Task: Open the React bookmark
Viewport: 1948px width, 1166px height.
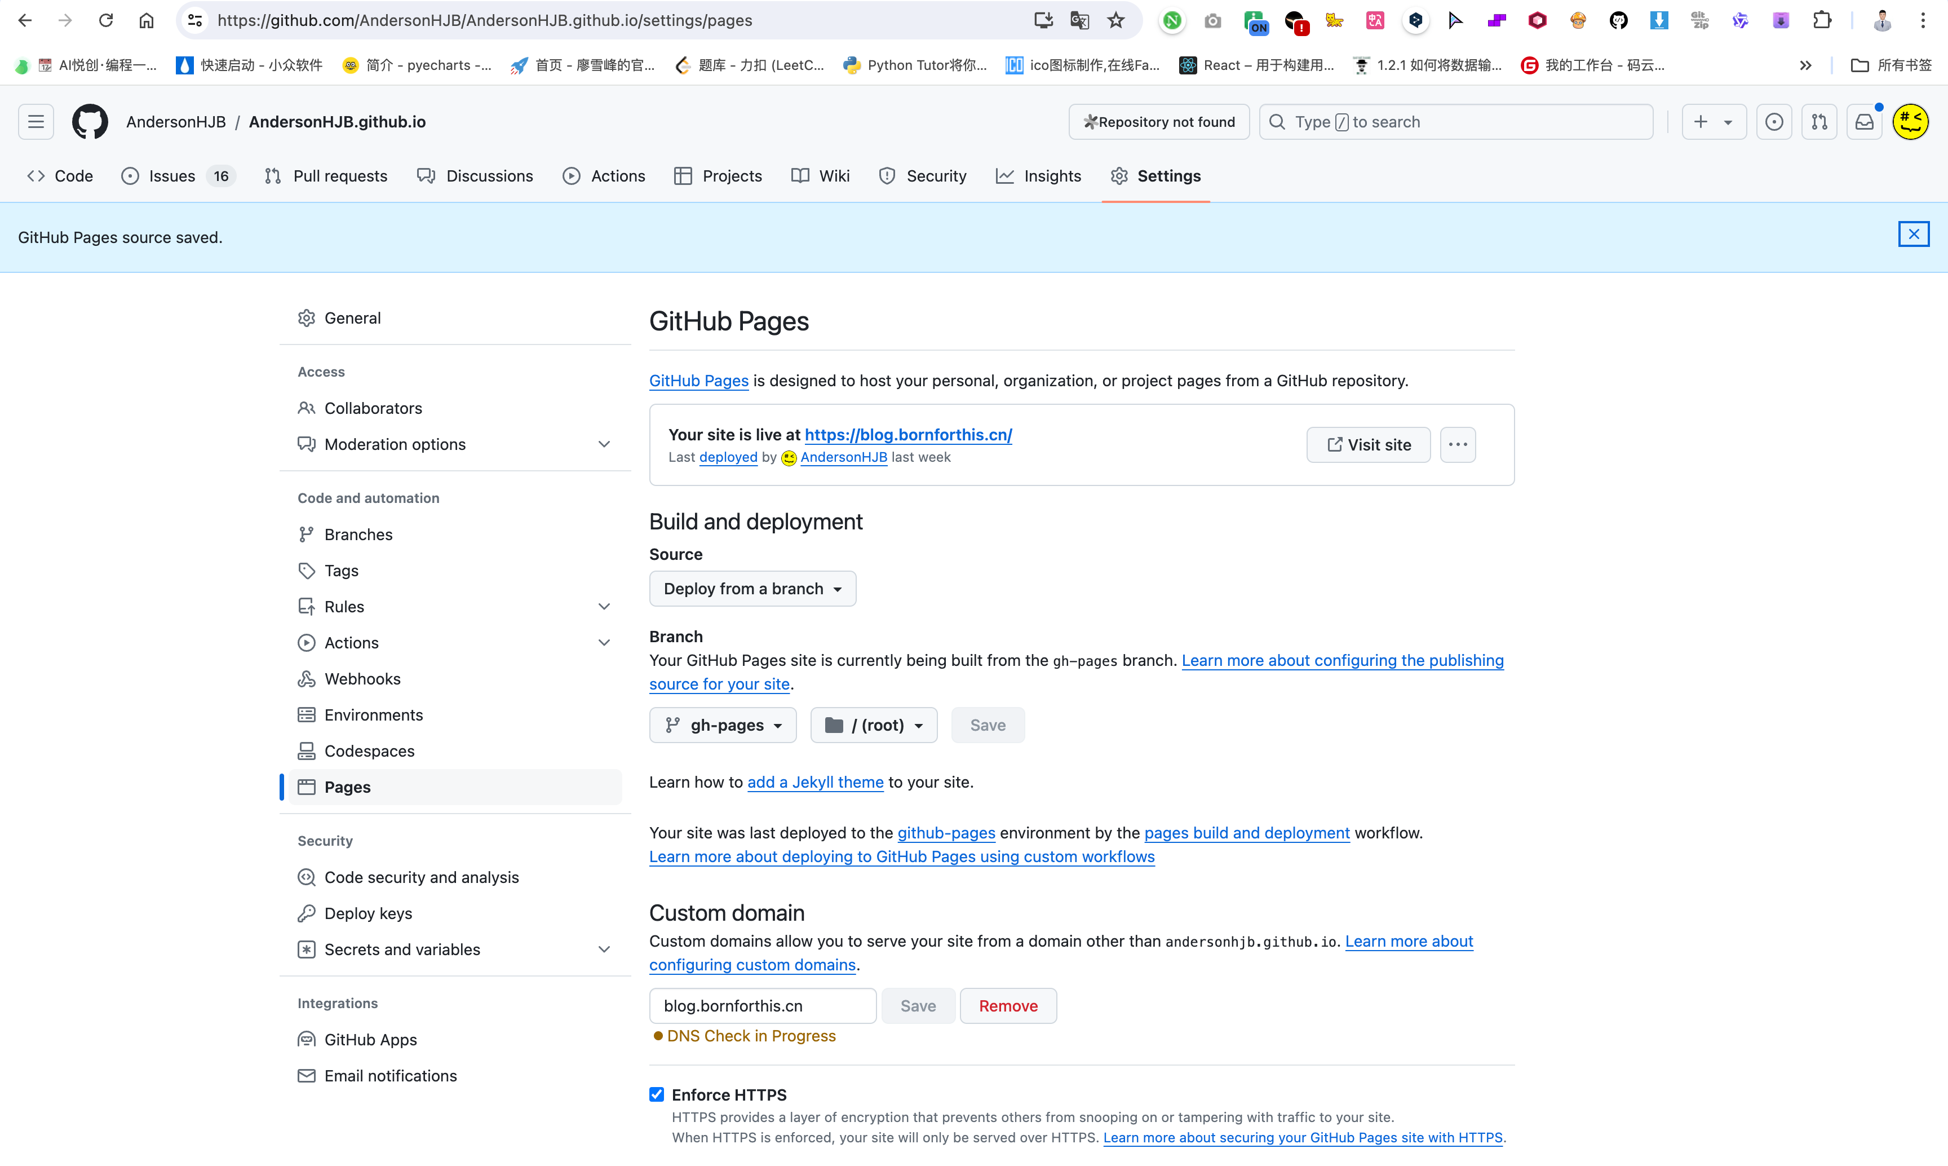Action: [1257, 65]
